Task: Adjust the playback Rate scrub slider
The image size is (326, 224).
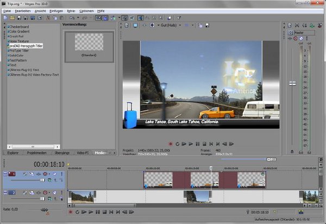Action: pyautogui.click(x=45, y=210)
